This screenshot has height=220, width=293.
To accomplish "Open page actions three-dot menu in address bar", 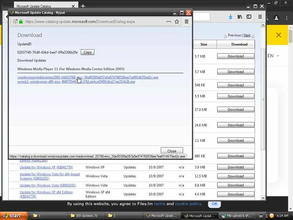I will pyautogui.click(x=169, y=21).
